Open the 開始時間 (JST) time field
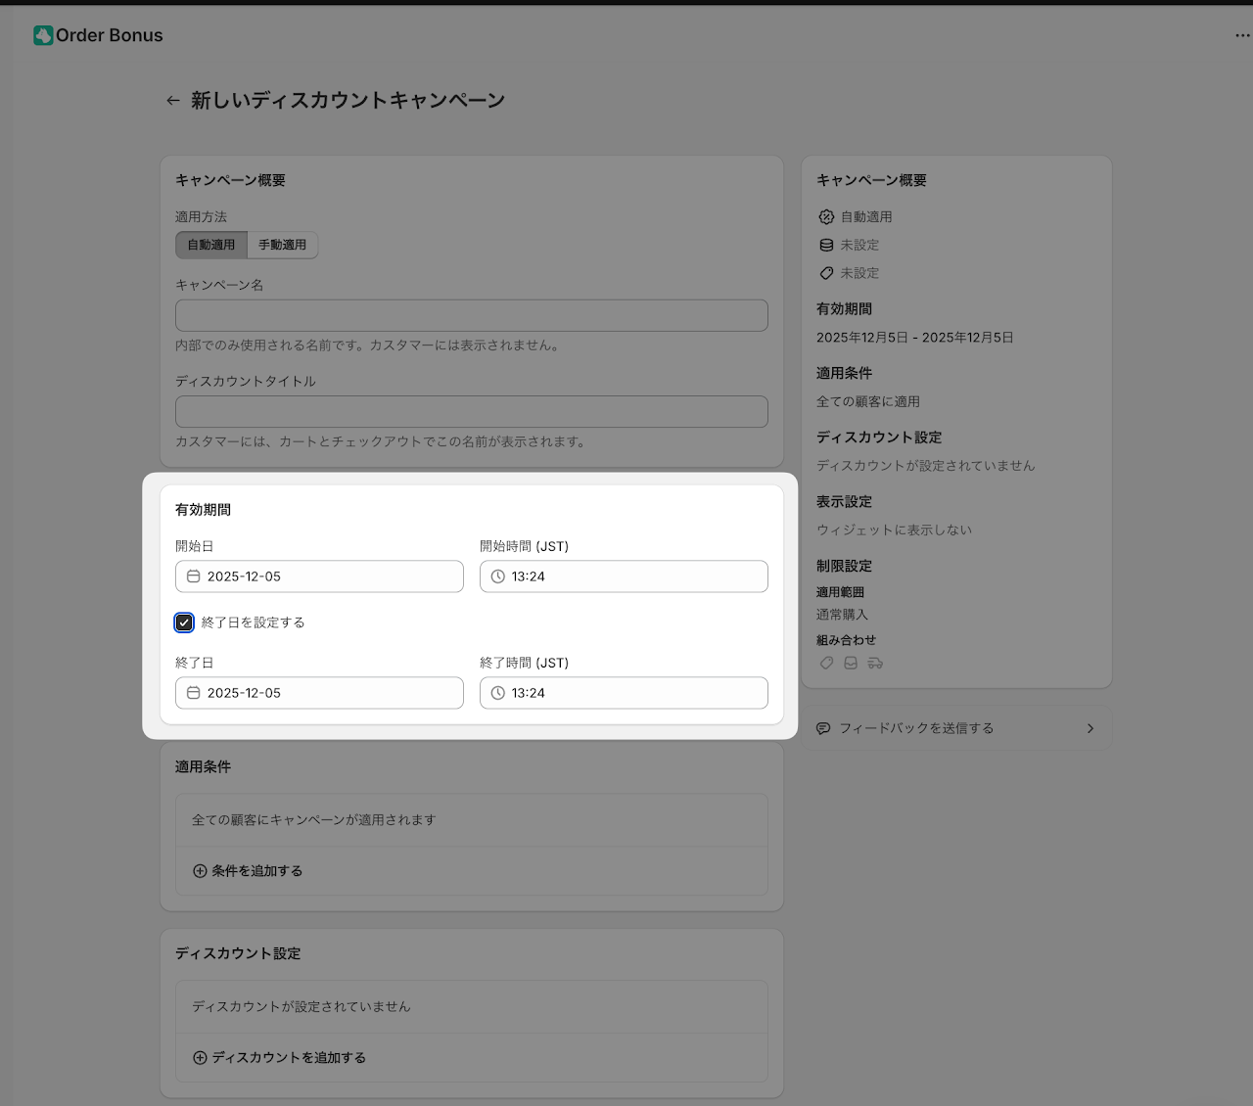The height and width of the screenshot is (1106, 1253). click(x=624, y=576)
